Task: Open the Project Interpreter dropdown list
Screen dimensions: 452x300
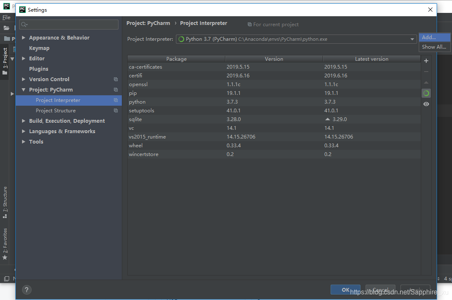Action: tap(412, 39)
